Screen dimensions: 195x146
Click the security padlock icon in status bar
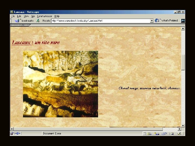point(12,134)
